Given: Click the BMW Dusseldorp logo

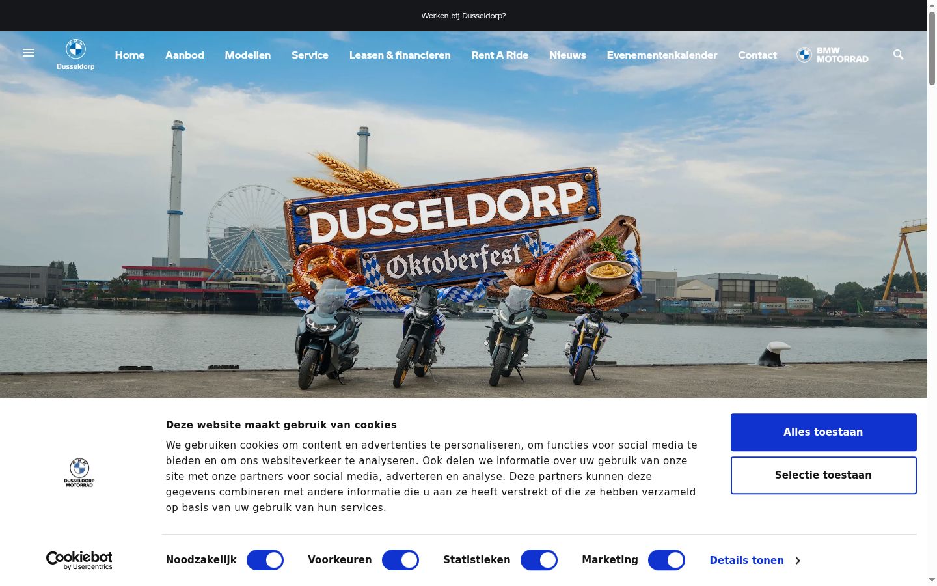Looking at the screenshot, I should pyautogui.click(x=75, y=55).
